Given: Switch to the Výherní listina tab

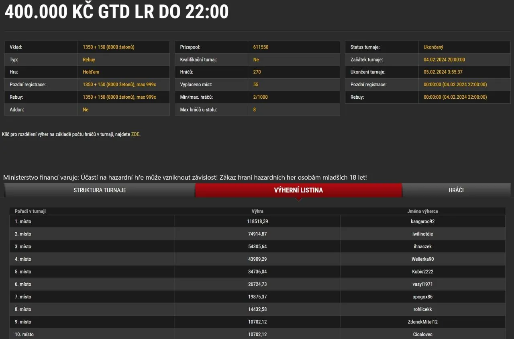Looking at the screenshot, I should [x=298, y=190].
